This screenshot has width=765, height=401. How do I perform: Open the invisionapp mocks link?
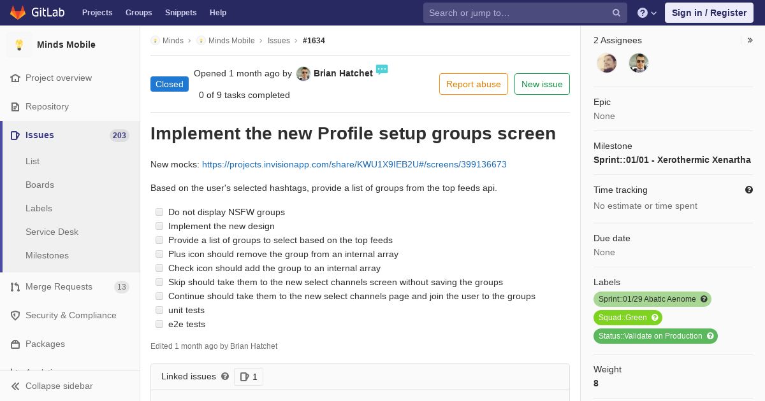354,164
